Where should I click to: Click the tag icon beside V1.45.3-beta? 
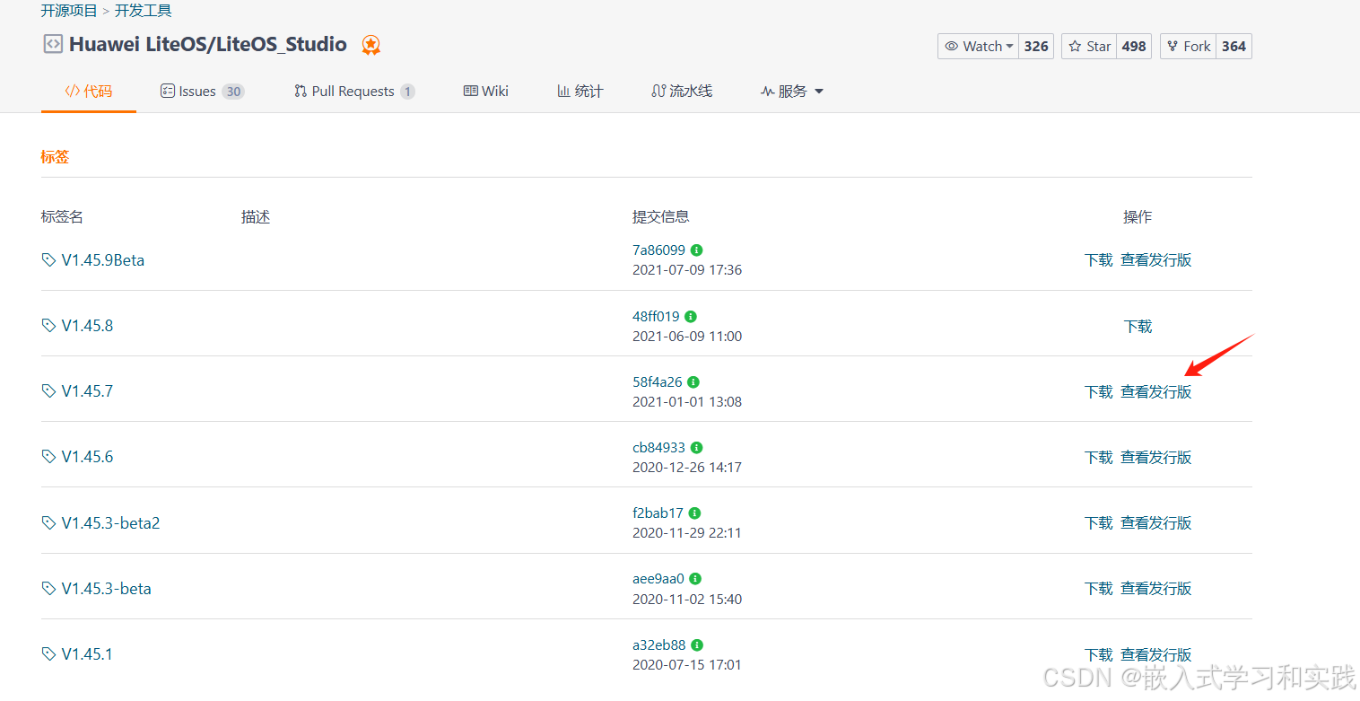click(48, 589)
